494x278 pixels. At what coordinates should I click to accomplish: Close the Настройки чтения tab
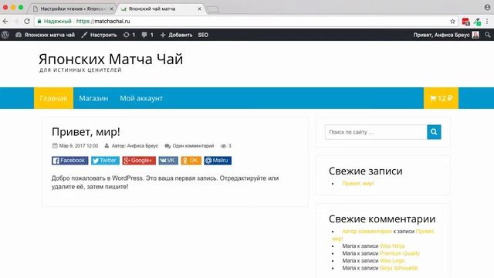(111, 8)
